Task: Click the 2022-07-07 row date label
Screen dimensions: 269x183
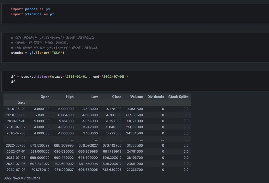Action: pyautogui.click(x=15, y=170)
